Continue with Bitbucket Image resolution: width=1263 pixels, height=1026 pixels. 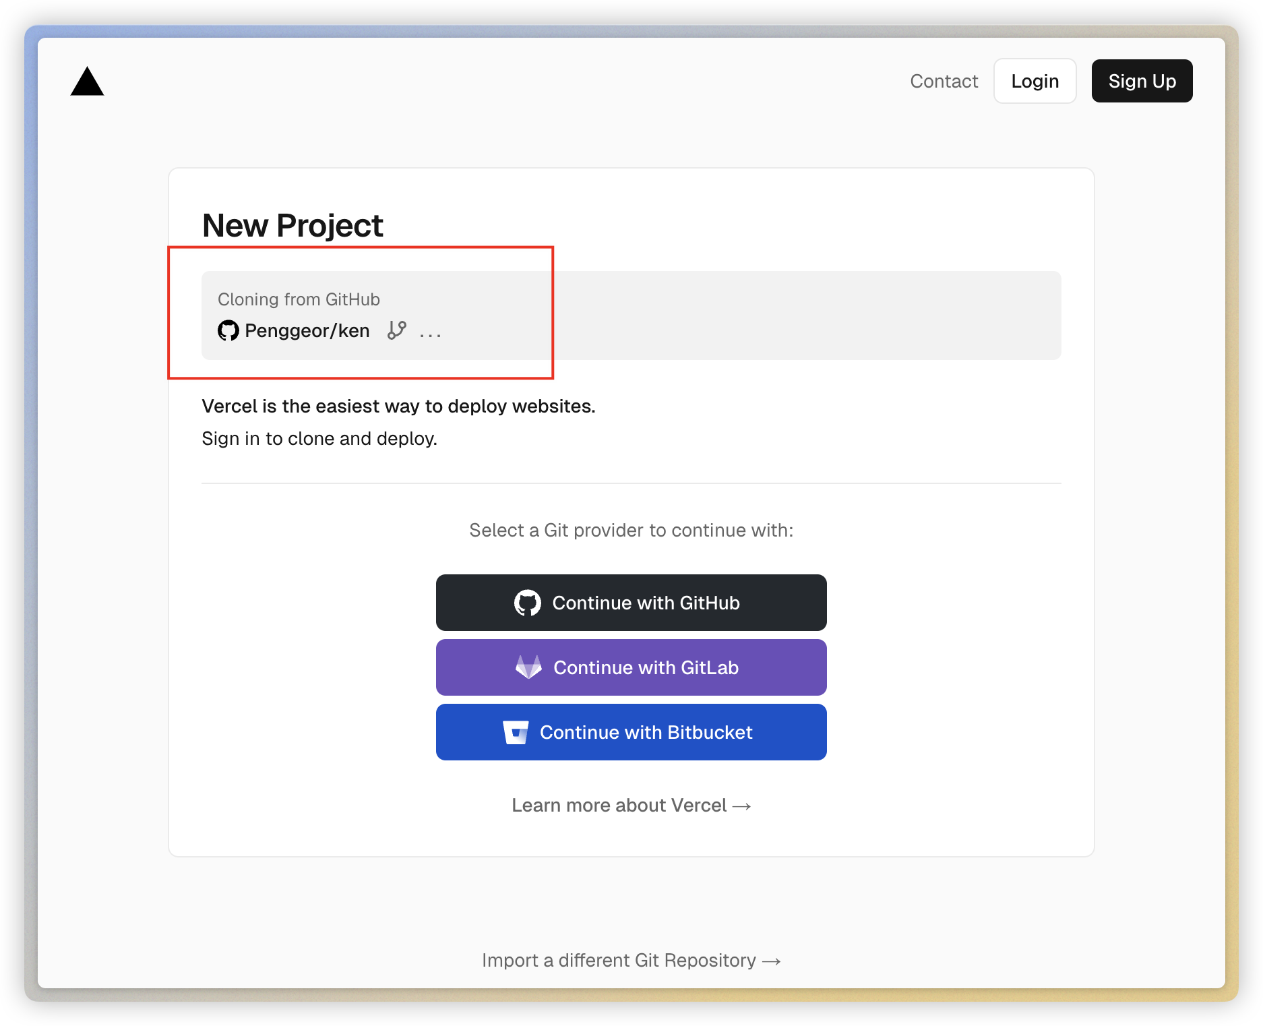631,732
